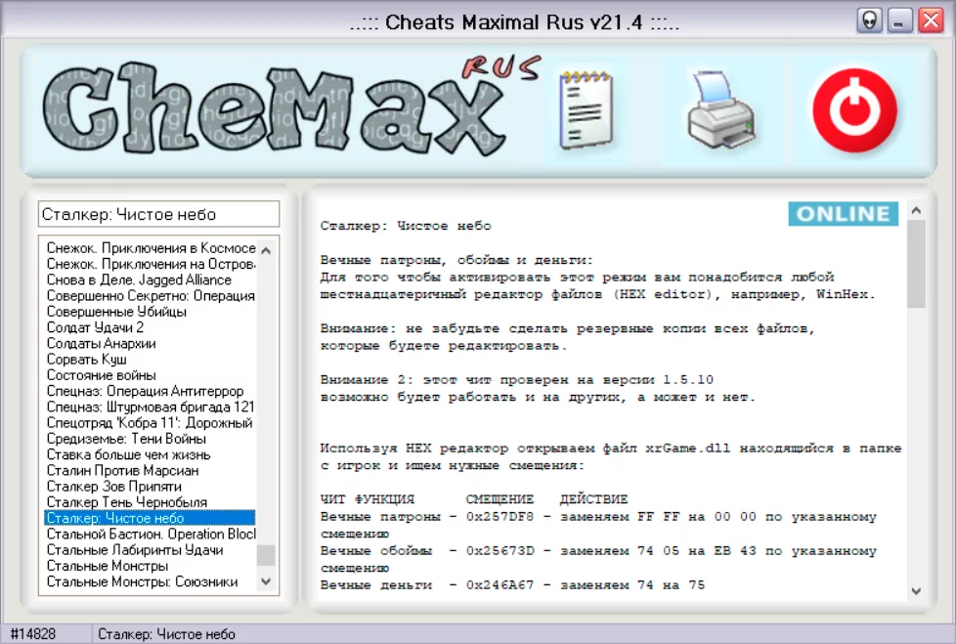The width and height of the screenshot is (956, 644).
Task: Select 'Снежок. Приключения на Острове' entry
Action: (x=151, y=264)
